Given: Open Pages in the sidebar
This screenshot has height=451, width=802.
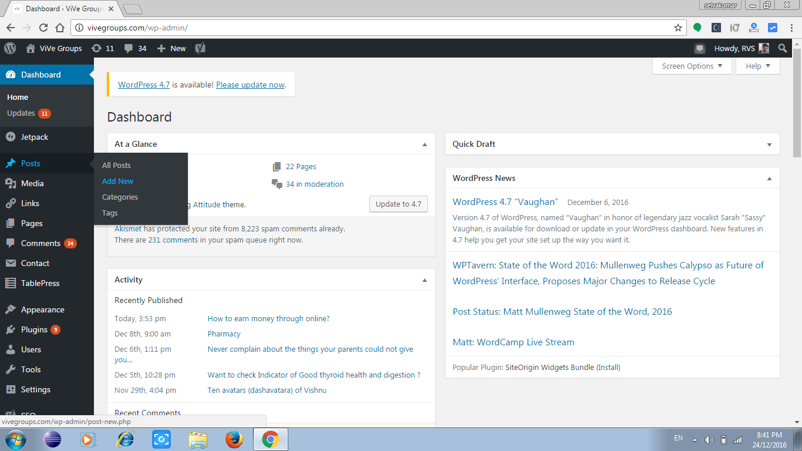Looking at the screenshot, I should (47, 223).
